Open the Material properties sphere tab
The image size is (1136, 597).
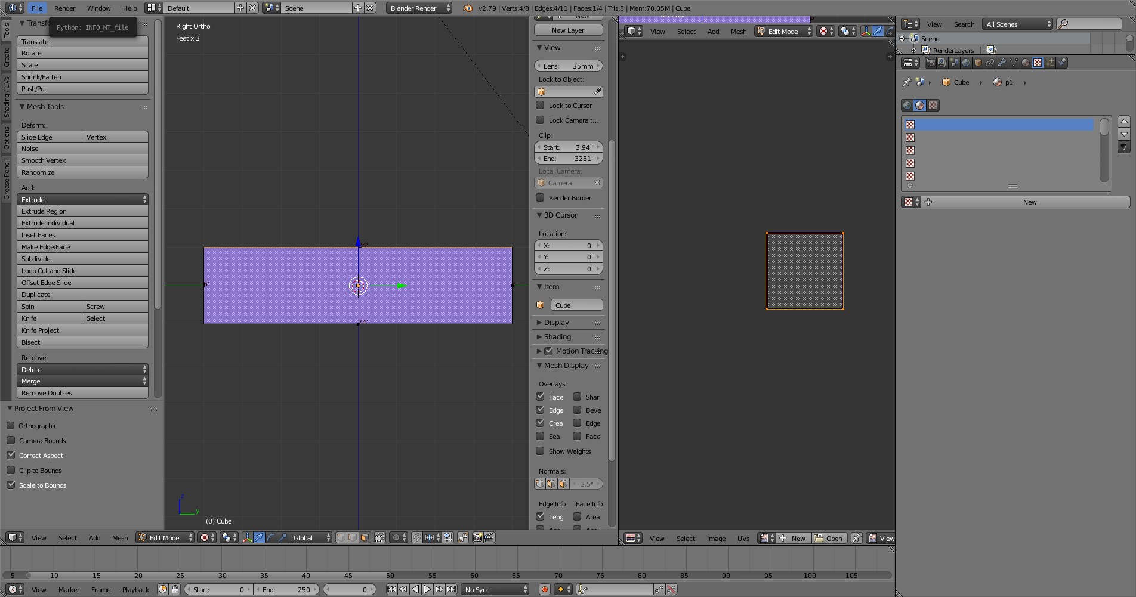[1026, 63]
